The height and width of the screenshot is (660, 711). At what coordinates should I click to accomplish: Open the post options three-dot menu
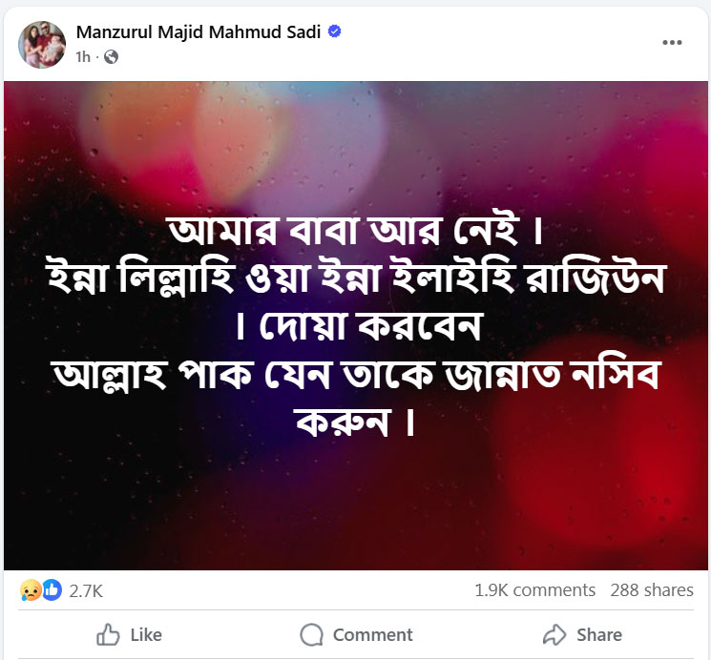pyautogui.click(x=672, y=43)
